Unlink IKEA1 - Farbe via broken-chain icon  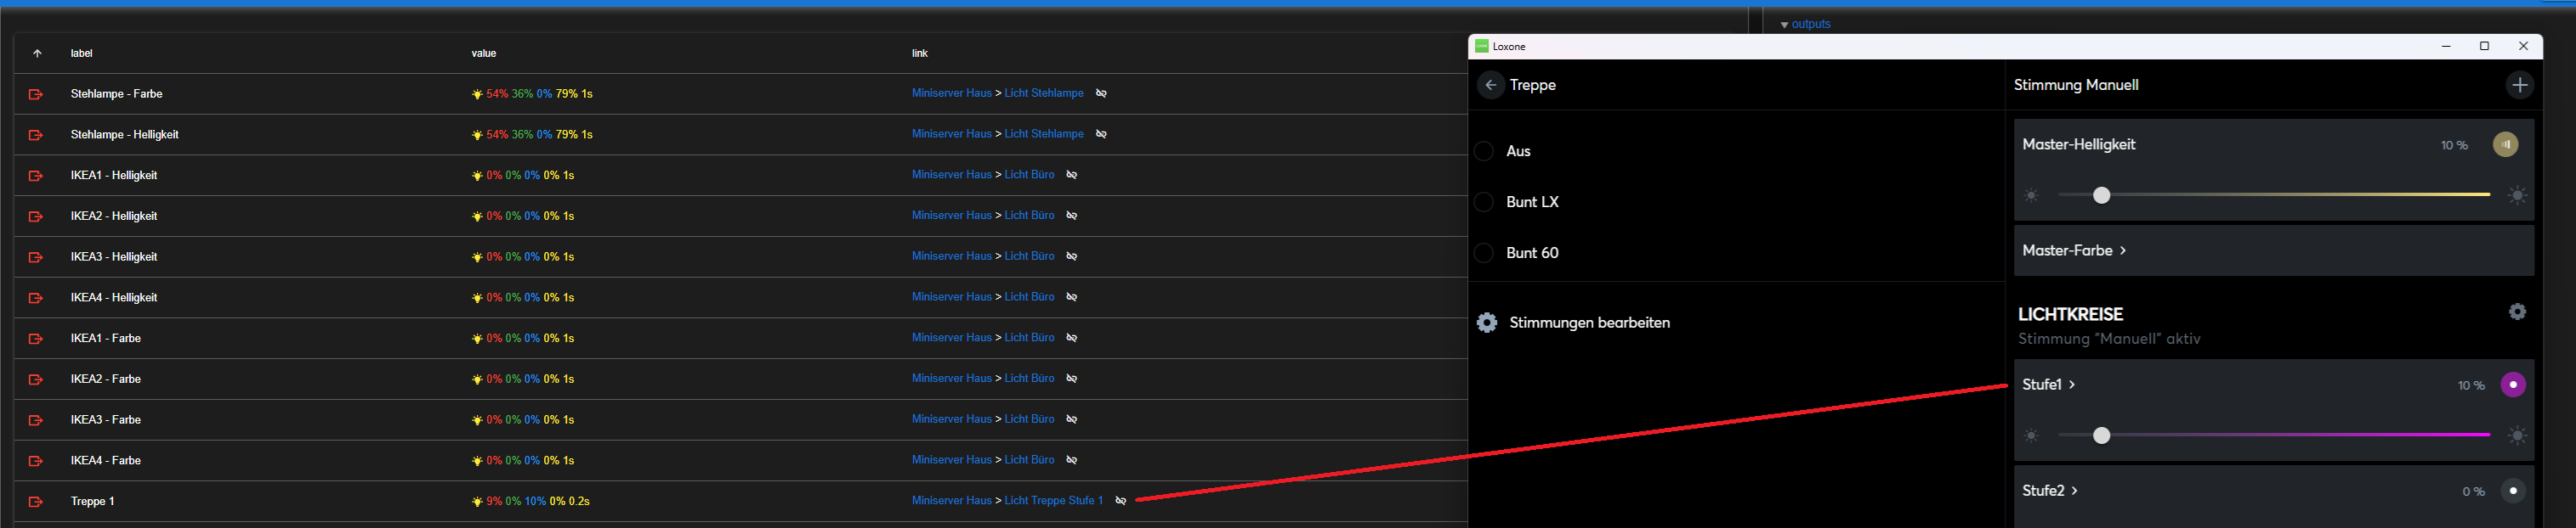point(1072,339)
